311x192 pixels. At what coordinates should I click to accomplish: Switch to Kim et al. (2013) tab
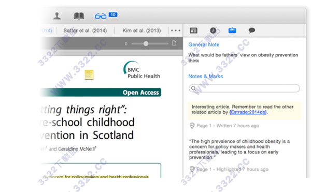point(142,31)
